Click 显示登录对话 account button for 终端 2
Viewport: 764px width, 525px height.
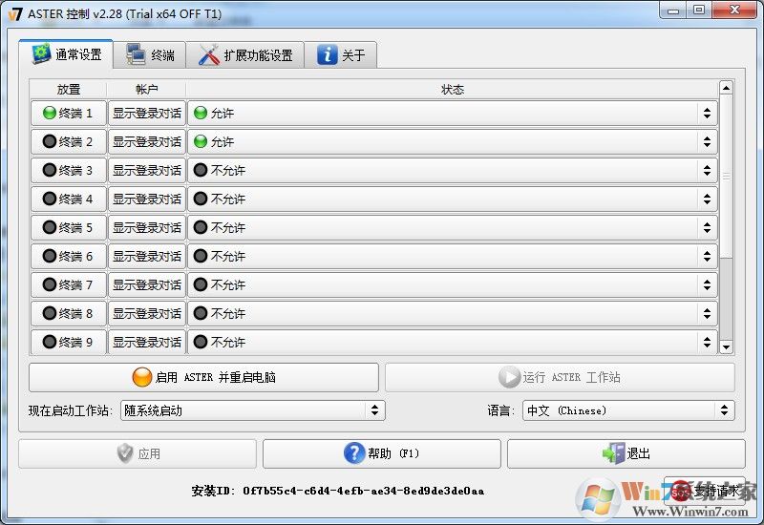click(x=147, y=141)
